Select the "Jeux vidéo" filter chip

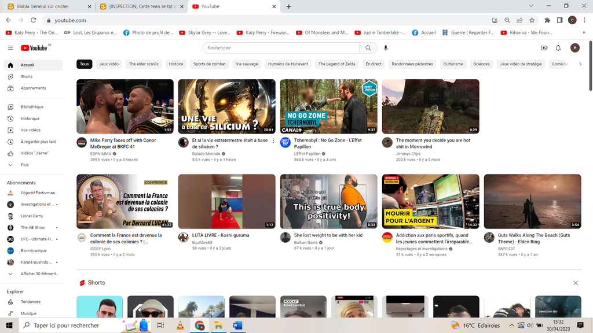[x=109, y=64]
